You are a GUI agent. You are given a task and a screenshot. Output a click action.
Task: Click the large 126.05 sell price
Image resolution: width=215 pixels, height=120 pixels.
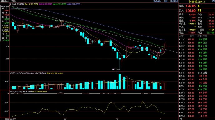tap(191, 6)
